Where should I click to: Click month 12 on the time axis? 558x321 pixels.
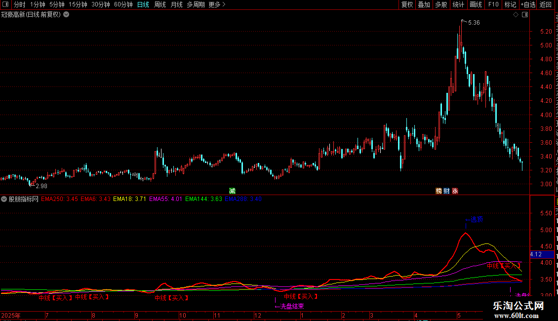point(258,316)
